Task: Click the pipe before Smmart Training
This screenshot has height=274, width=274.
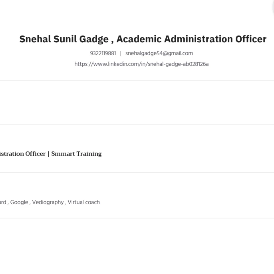Action: coord(49,154)
